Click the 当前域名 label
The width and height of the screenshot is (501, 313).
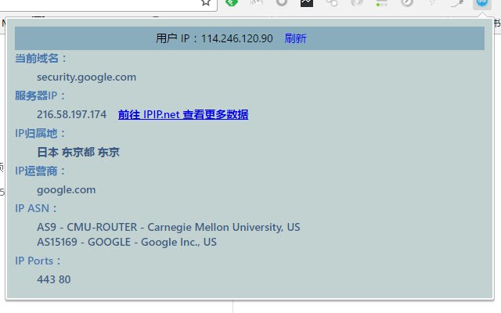pos(41,58)
